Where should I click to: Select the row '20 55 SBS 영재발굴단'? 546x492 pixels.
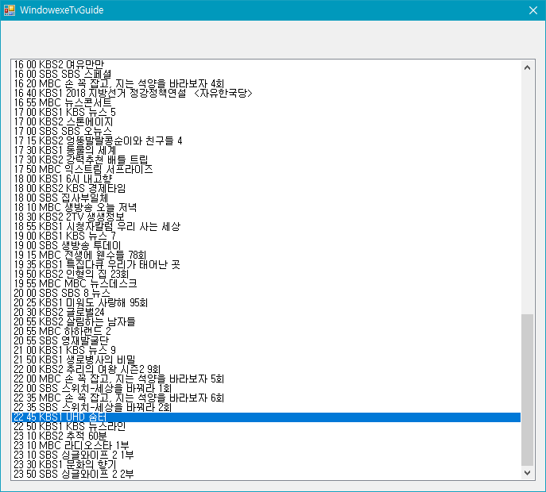point(266,340)
